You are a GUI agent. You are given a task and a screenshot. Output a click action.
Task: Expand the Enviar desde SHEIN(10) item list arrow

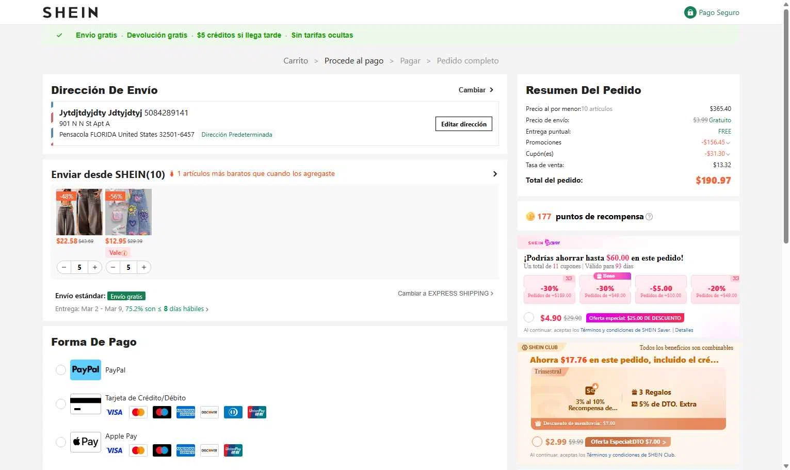(x=495, y=174)
